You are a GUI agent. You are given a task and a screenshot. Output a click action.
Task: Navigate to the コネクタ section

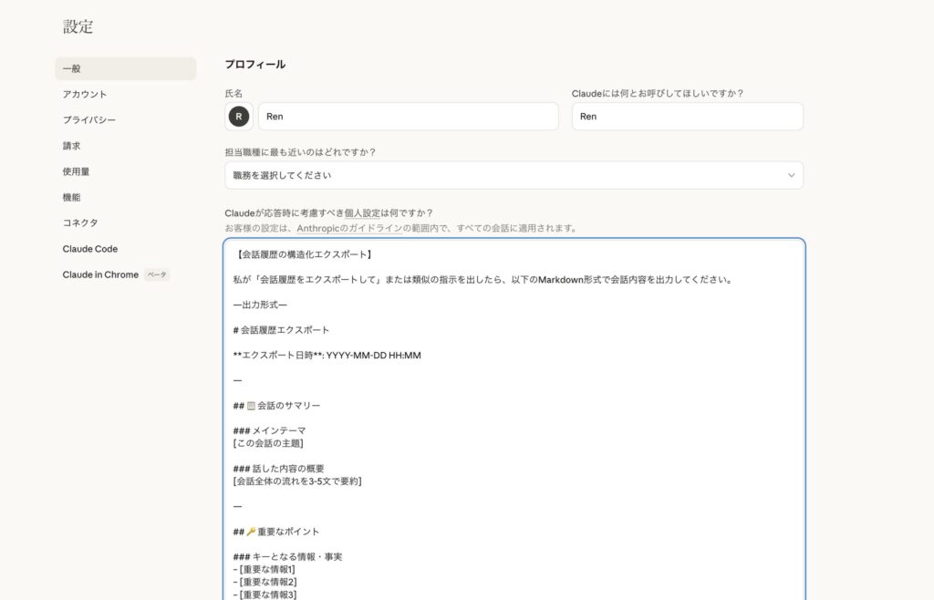(81, 222)
